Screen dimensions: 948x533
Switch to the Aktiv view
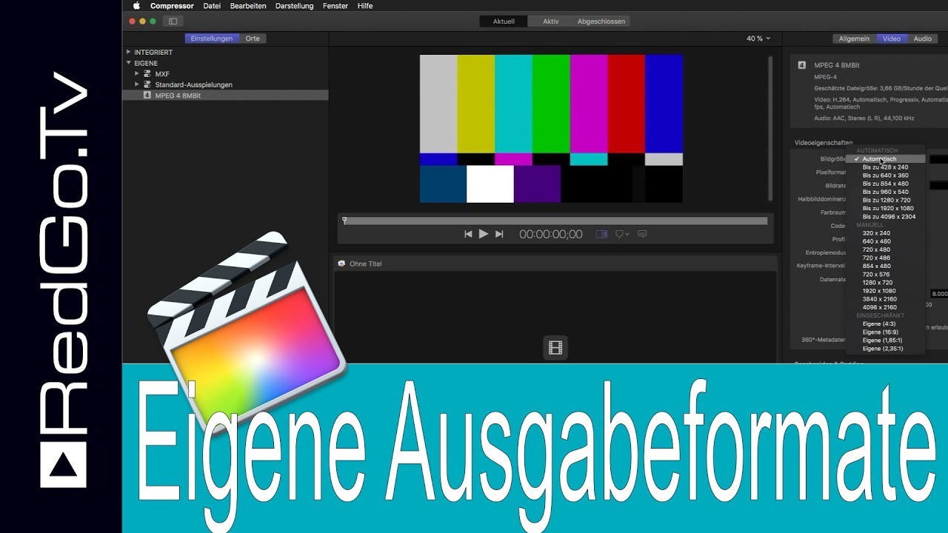(551, 21)
